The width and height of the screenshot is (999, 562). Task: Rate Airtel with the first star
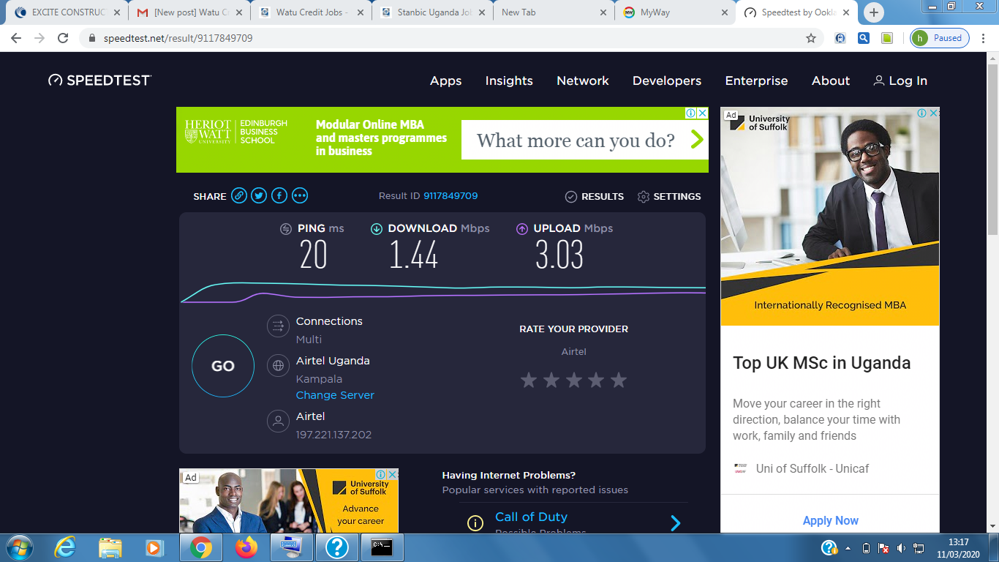(x=528, y=380)
